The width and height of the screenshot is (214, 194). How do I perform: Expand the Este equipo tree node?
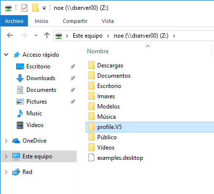pos(6,156)
